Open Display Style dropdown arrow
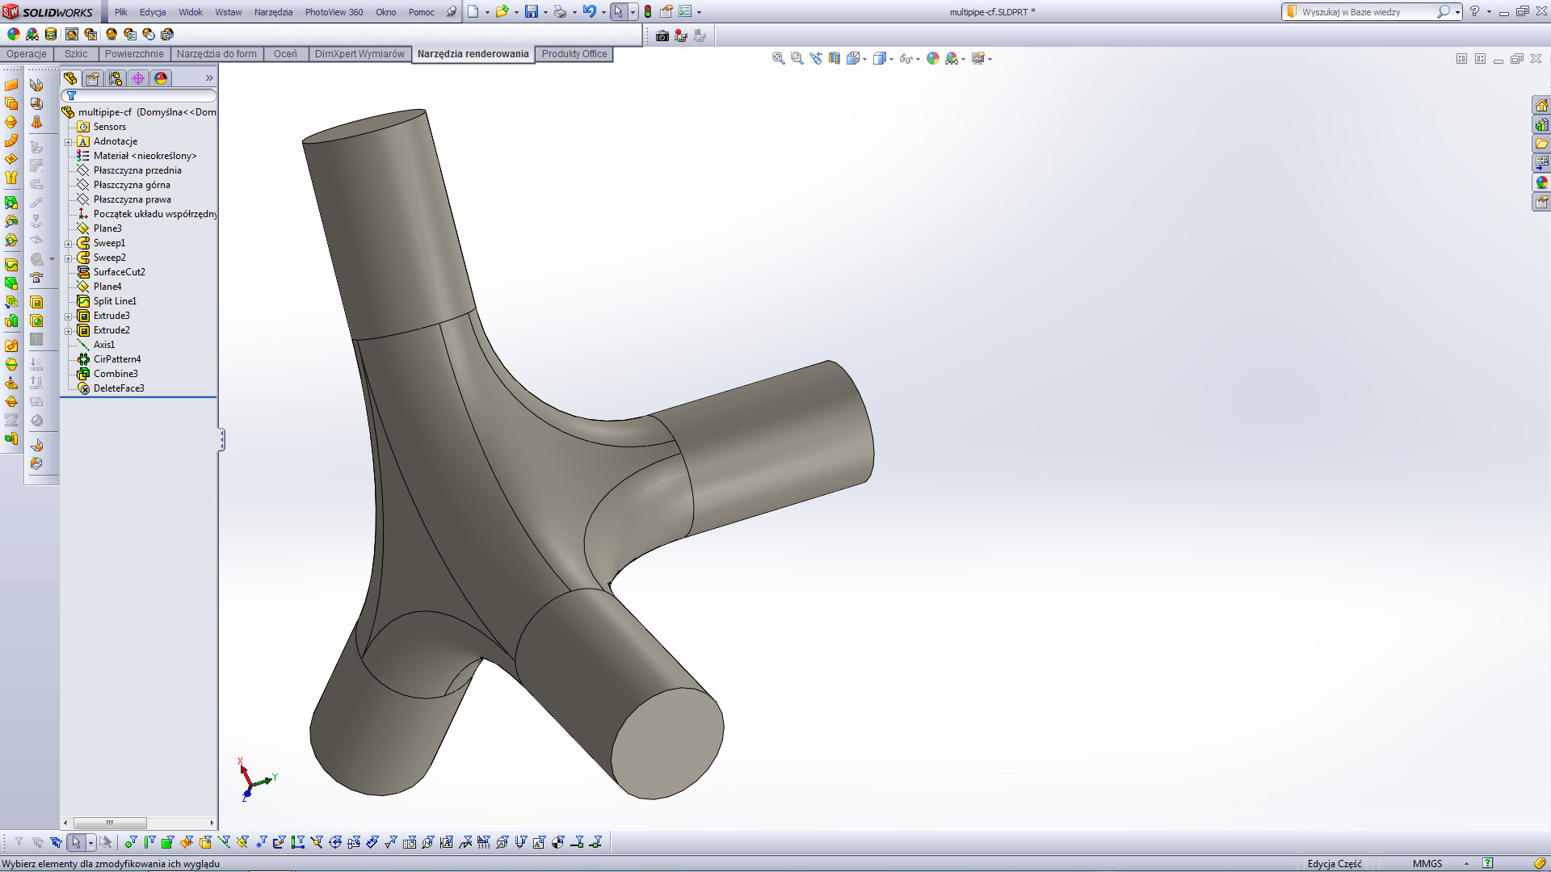Screen dimensions: 1551x872 pos(891,59)
